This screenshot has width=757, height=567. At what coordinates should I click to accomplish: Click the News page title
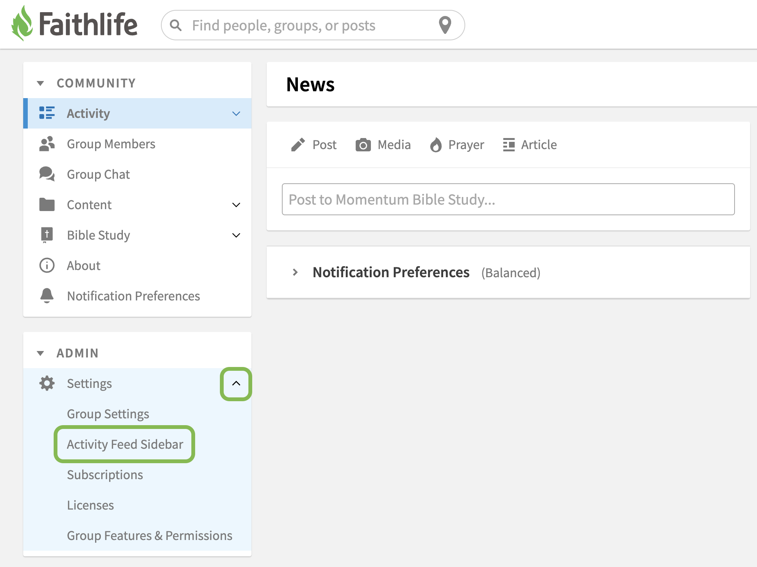click(310, 84)
